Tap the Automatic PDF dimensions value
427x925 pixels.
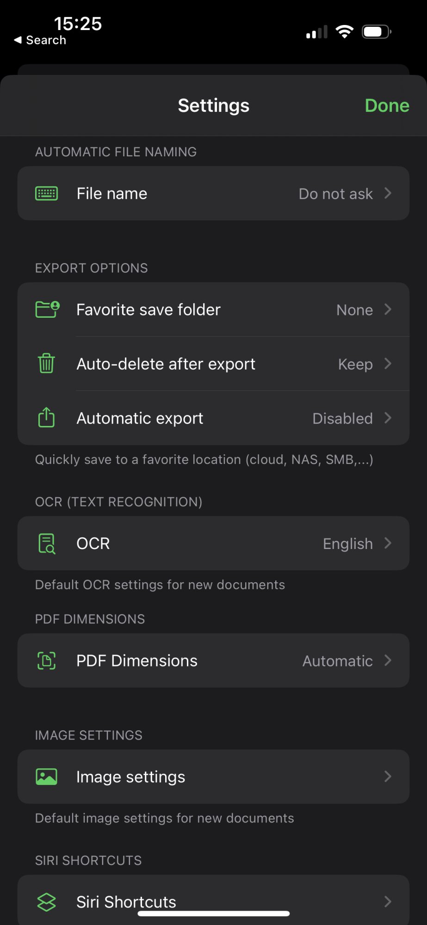coord(337,661)
